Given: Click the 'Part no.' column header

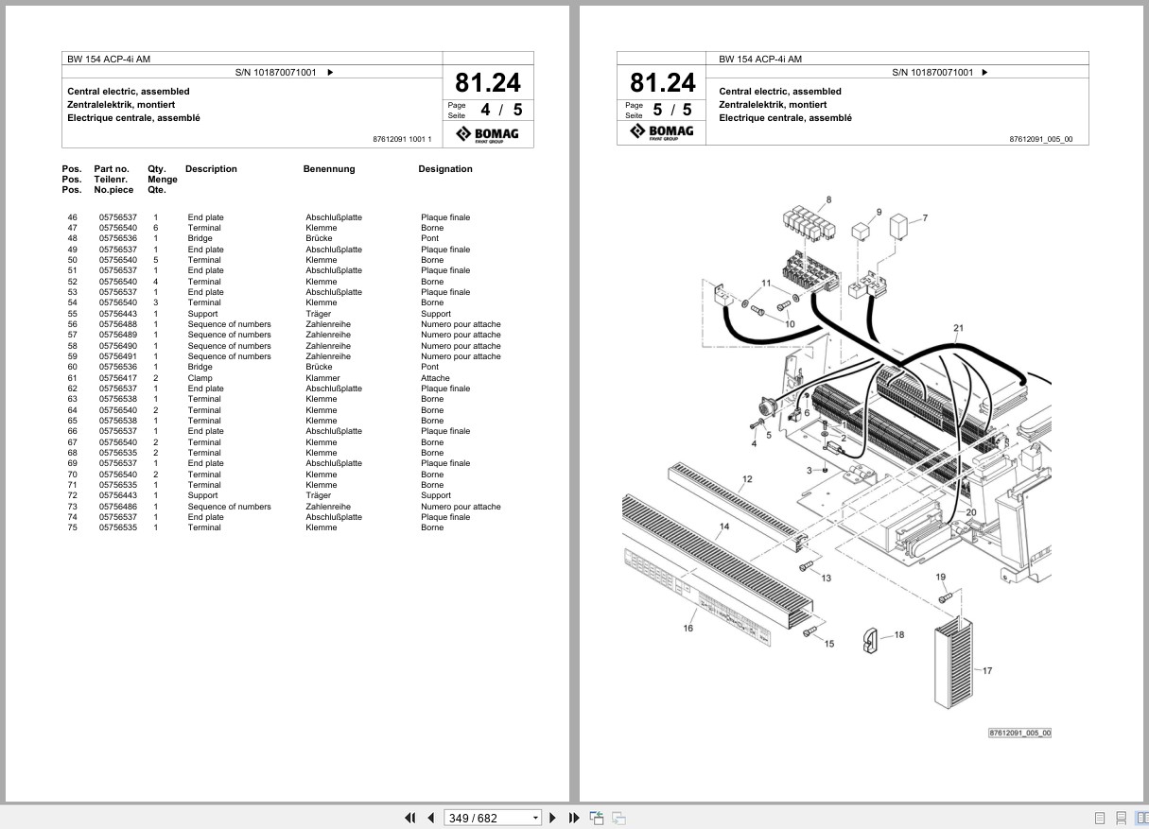Looking at the screenshot, I should (x=111, y=169).
